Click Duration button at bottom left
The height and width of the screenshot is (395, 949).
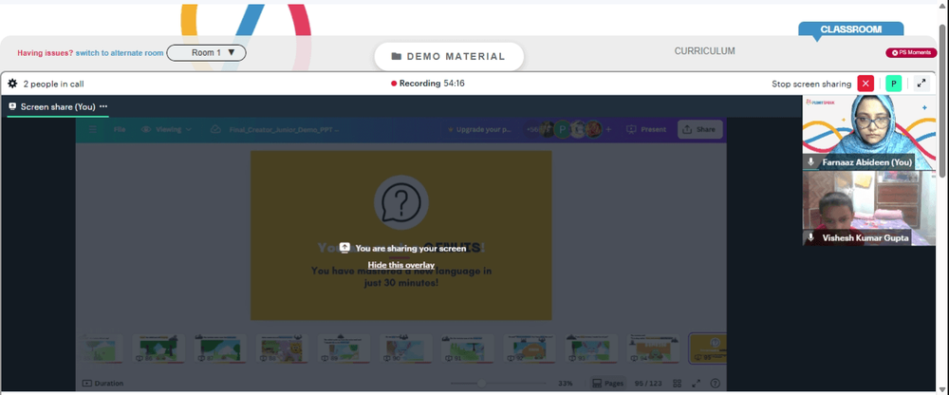coord(102,384)
